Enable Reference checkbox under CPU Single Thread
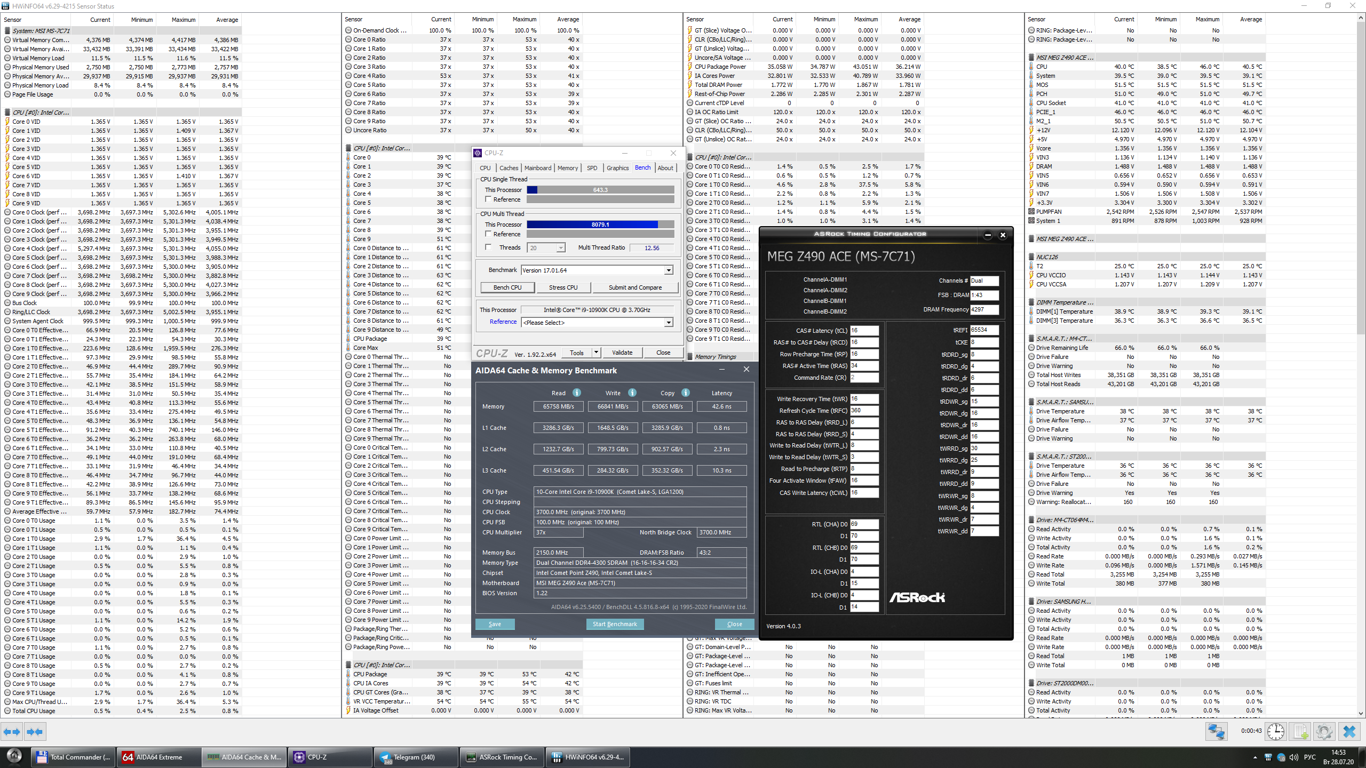Screen dimensions: 1366x768 pos(488,199)
